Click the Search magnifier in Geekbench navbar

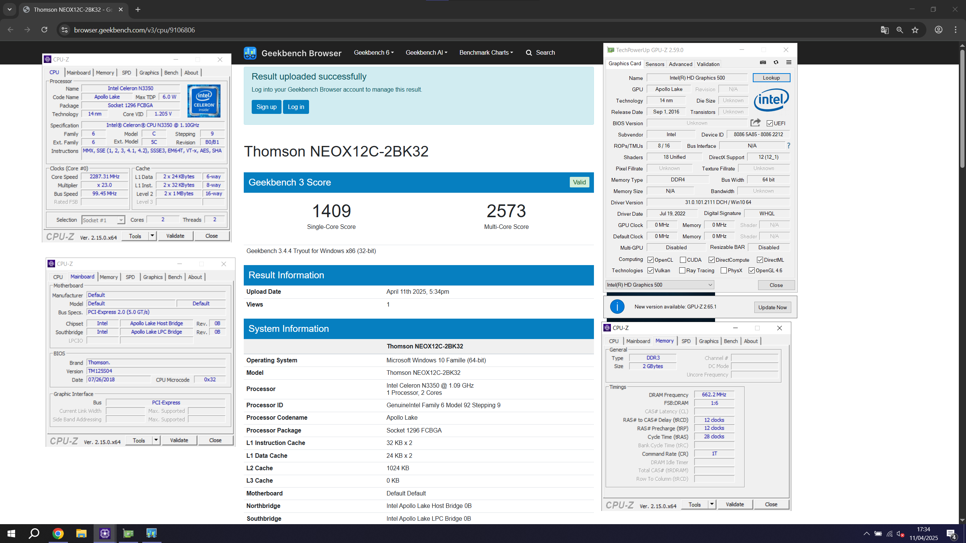coord(529,53)
